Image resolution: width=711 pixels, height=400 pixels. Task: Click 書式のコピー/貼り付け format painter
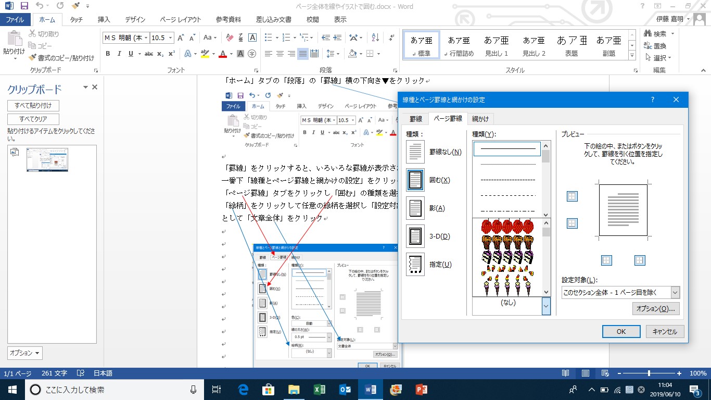(61, 58)
